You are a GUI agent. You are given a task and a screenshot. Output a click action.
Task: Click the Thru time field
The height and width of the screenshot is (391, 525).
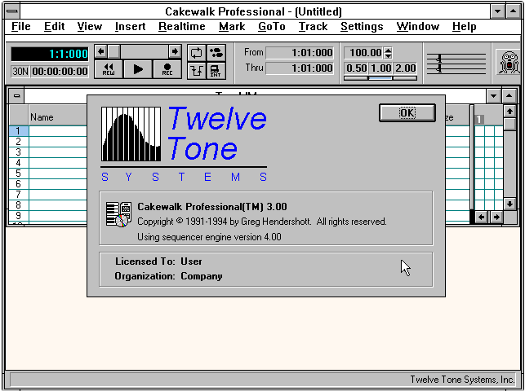pyautogui.click(x=300, y=68)
